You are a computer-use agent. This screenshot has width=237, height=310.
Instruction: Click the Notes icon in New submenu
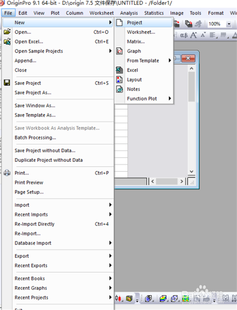click(119, 89)
